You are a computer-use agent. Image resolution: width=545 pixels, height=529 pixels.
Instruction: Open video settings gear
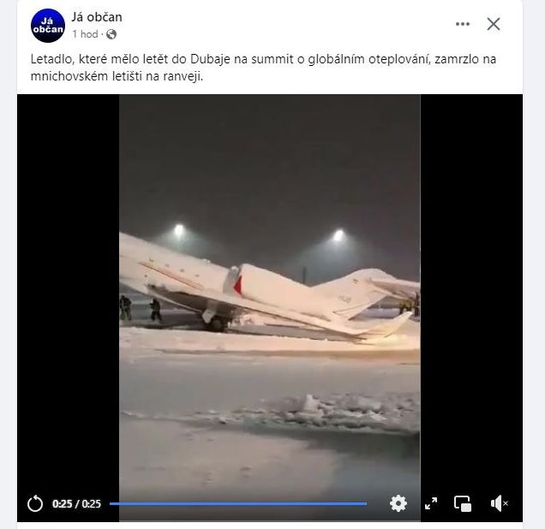point(398,503)
